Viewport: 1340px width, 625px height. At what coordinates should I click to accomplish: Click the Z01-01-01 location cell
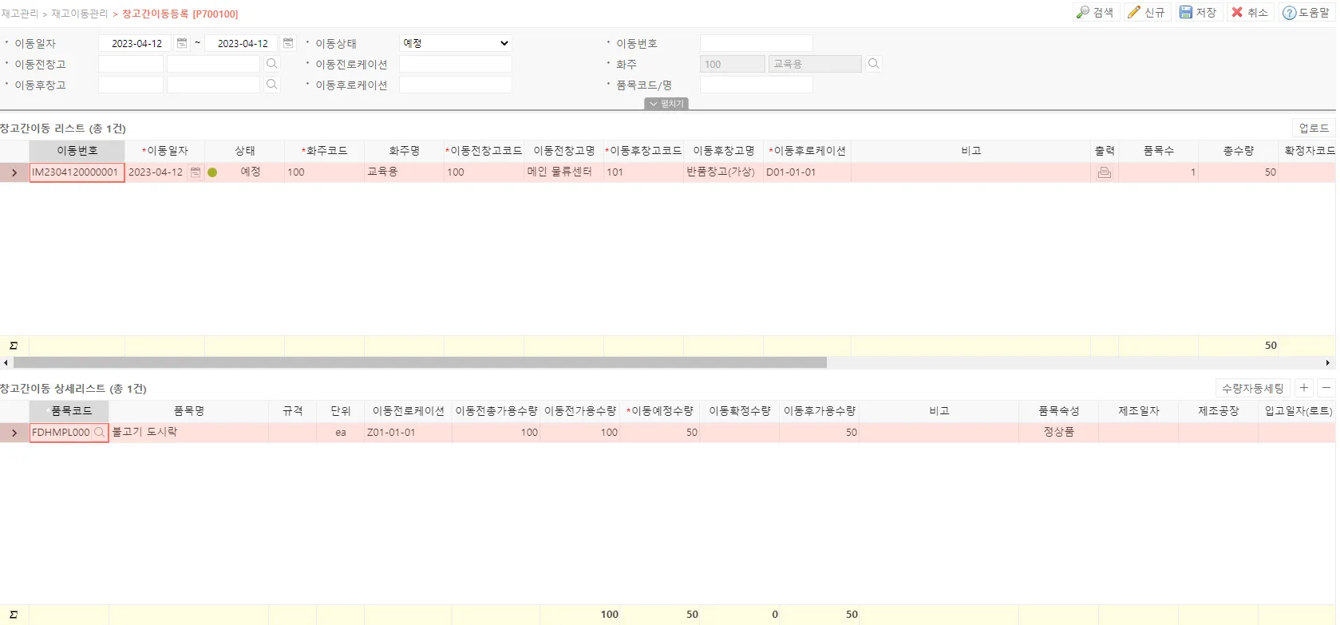coord(408,433)
